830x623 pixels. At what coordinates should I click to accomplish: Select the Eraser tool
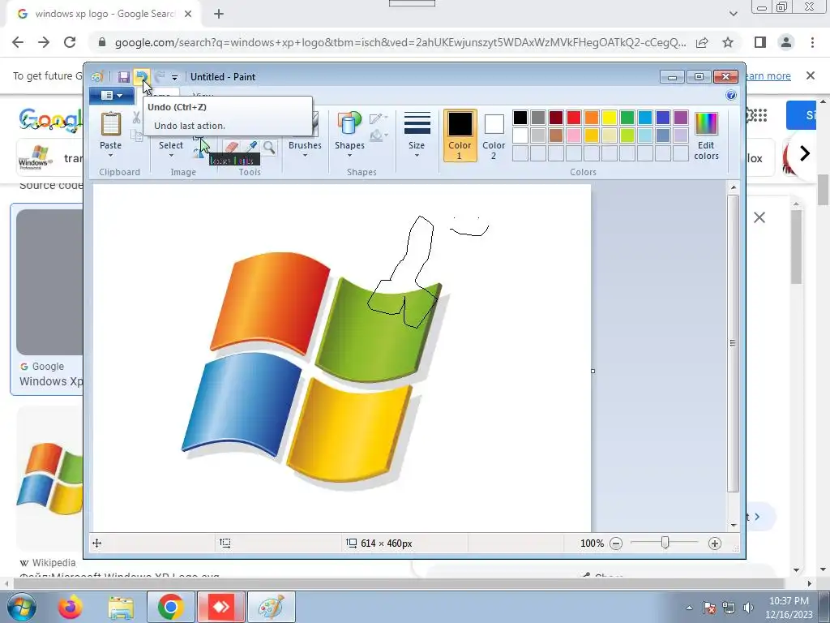point(231,147)
